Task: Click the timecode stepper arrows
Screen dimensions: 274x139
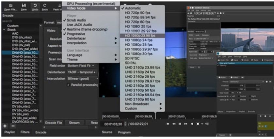Action: coord(125,124)
